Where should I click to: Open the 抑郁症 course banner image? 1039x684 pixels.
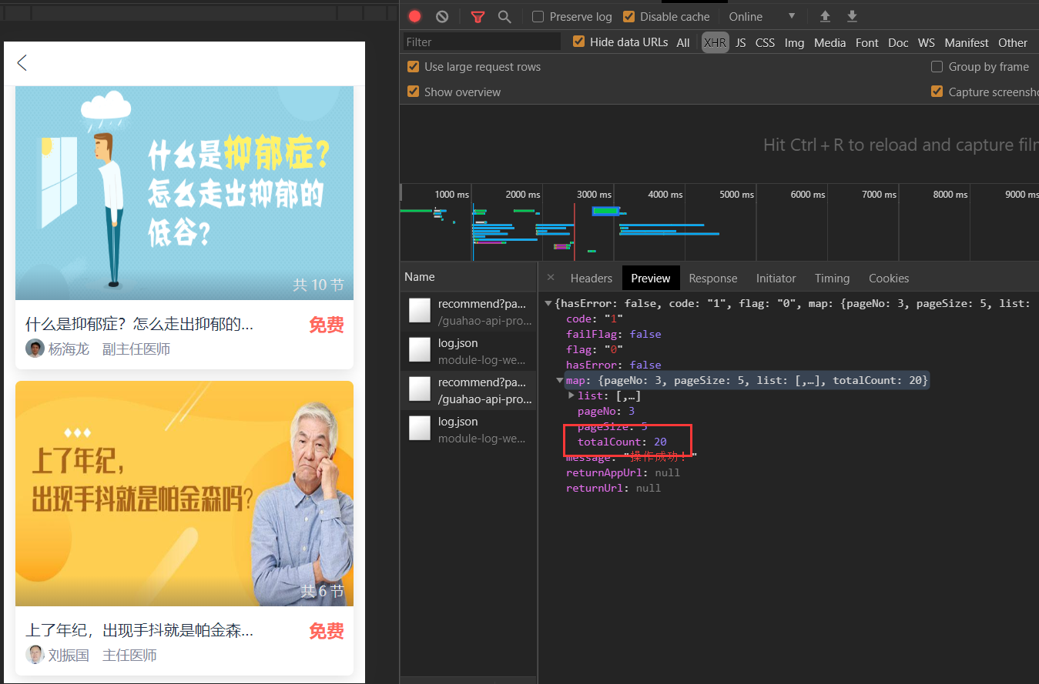[x=184, y=193]
